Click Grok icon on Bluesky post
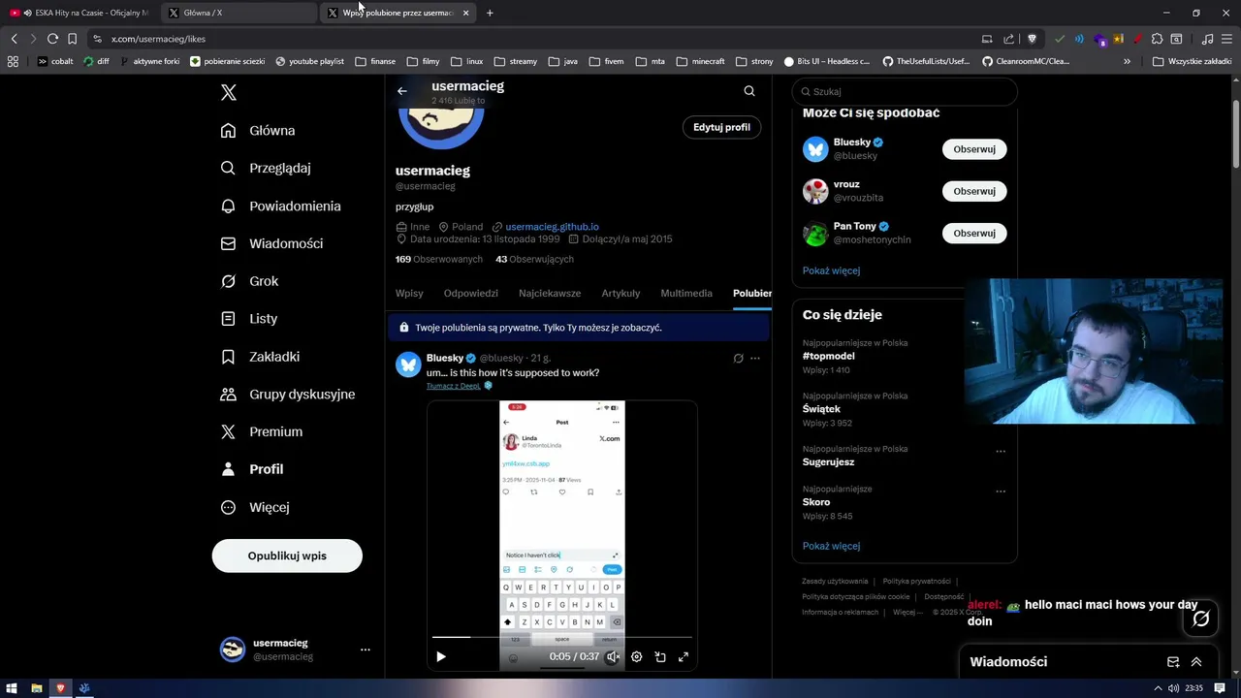 738,359
